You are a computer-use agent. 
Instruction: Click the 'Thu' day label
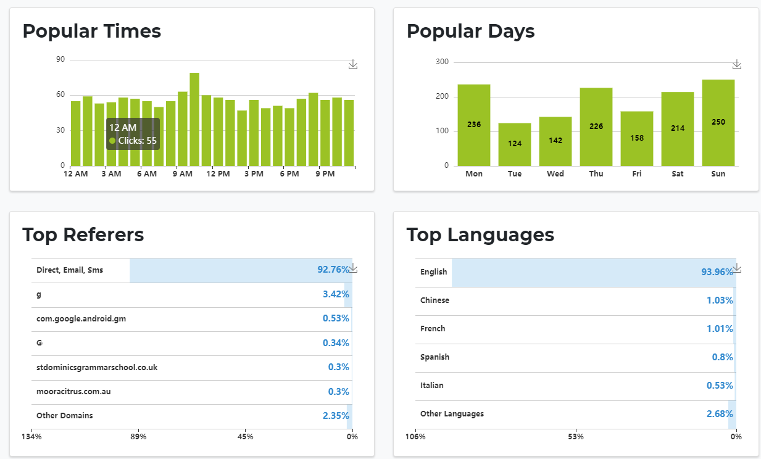click(x=596, y=174)
